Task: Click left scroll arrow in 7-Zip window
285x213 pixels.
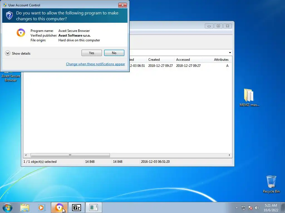Action: point(26,155)
